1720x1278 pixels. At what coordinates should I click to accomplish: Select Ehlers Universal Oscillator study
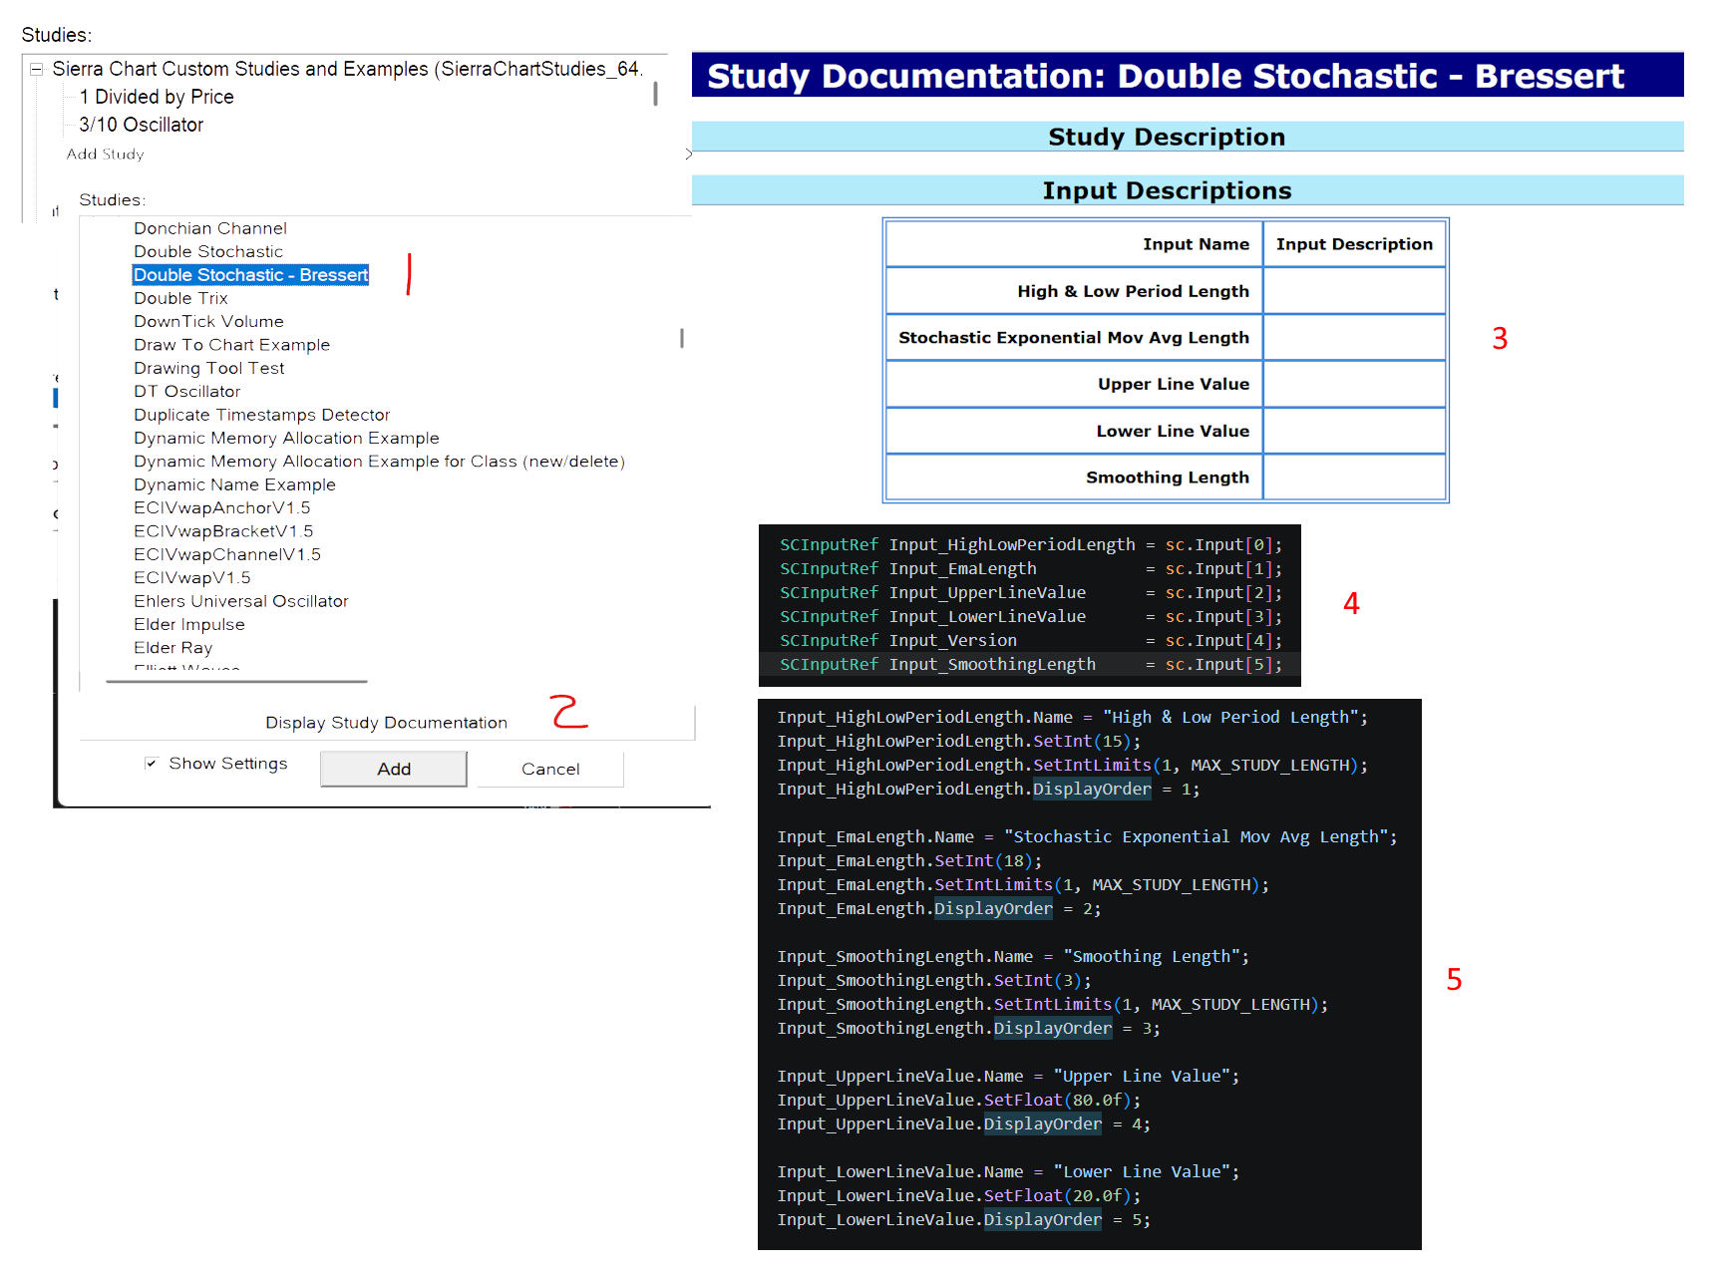[x=241, y=601]
